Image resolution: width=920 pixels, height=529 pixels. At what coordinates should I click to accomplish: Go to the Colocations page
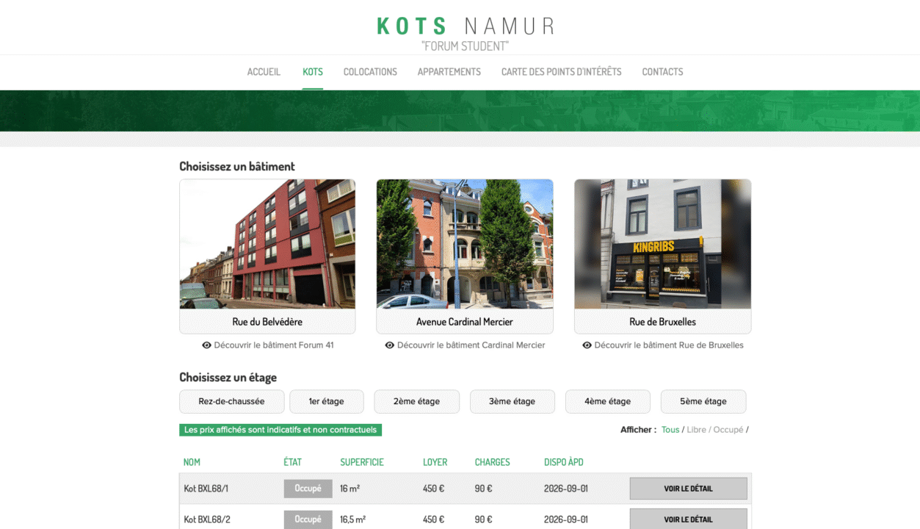click(x=370, y=72)
